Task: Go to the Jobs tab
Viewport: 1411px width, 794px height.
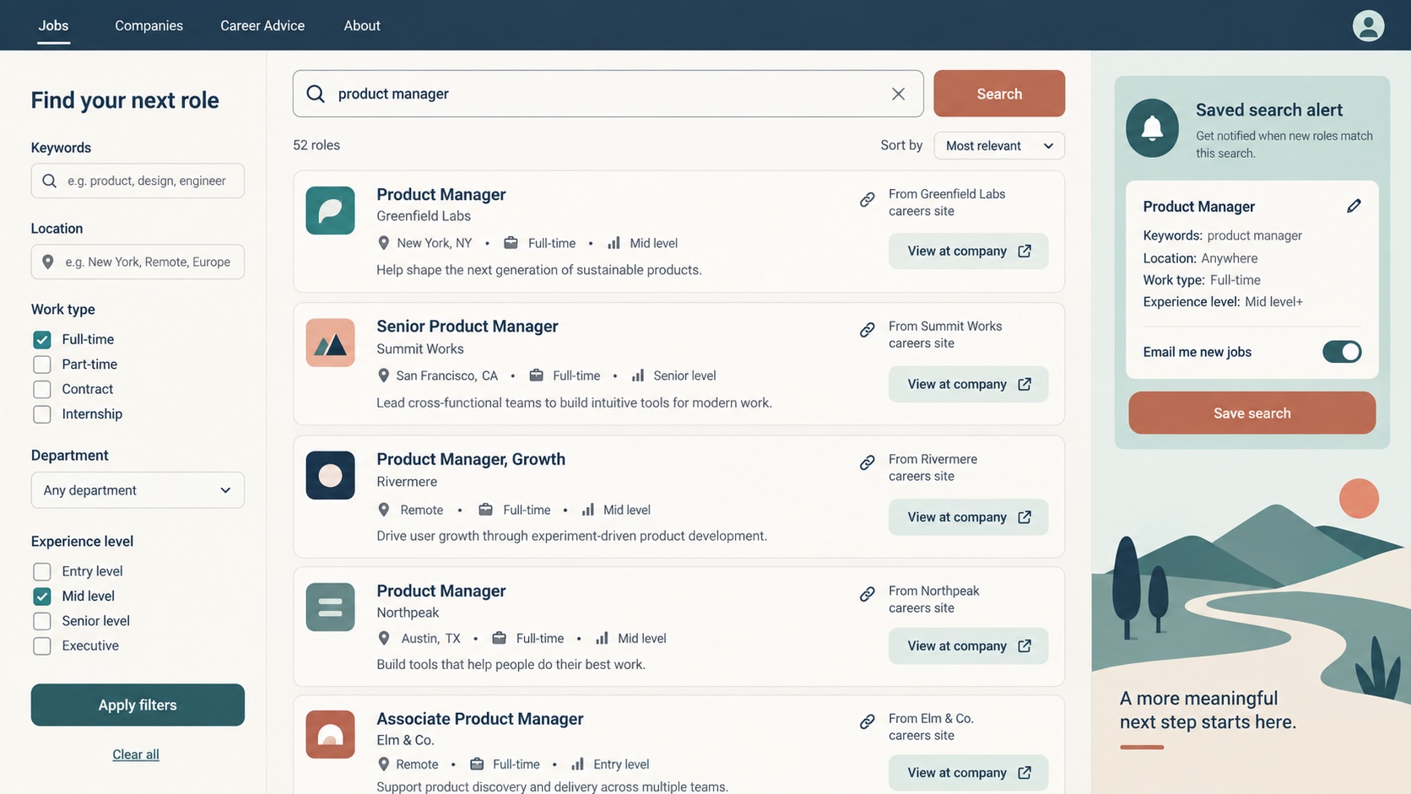Action: 53,25
